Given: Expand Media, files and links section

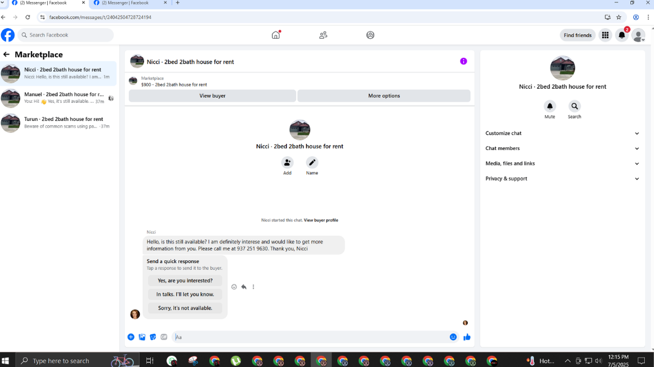Looking at the screenshot, I should (x=562, y=164).
